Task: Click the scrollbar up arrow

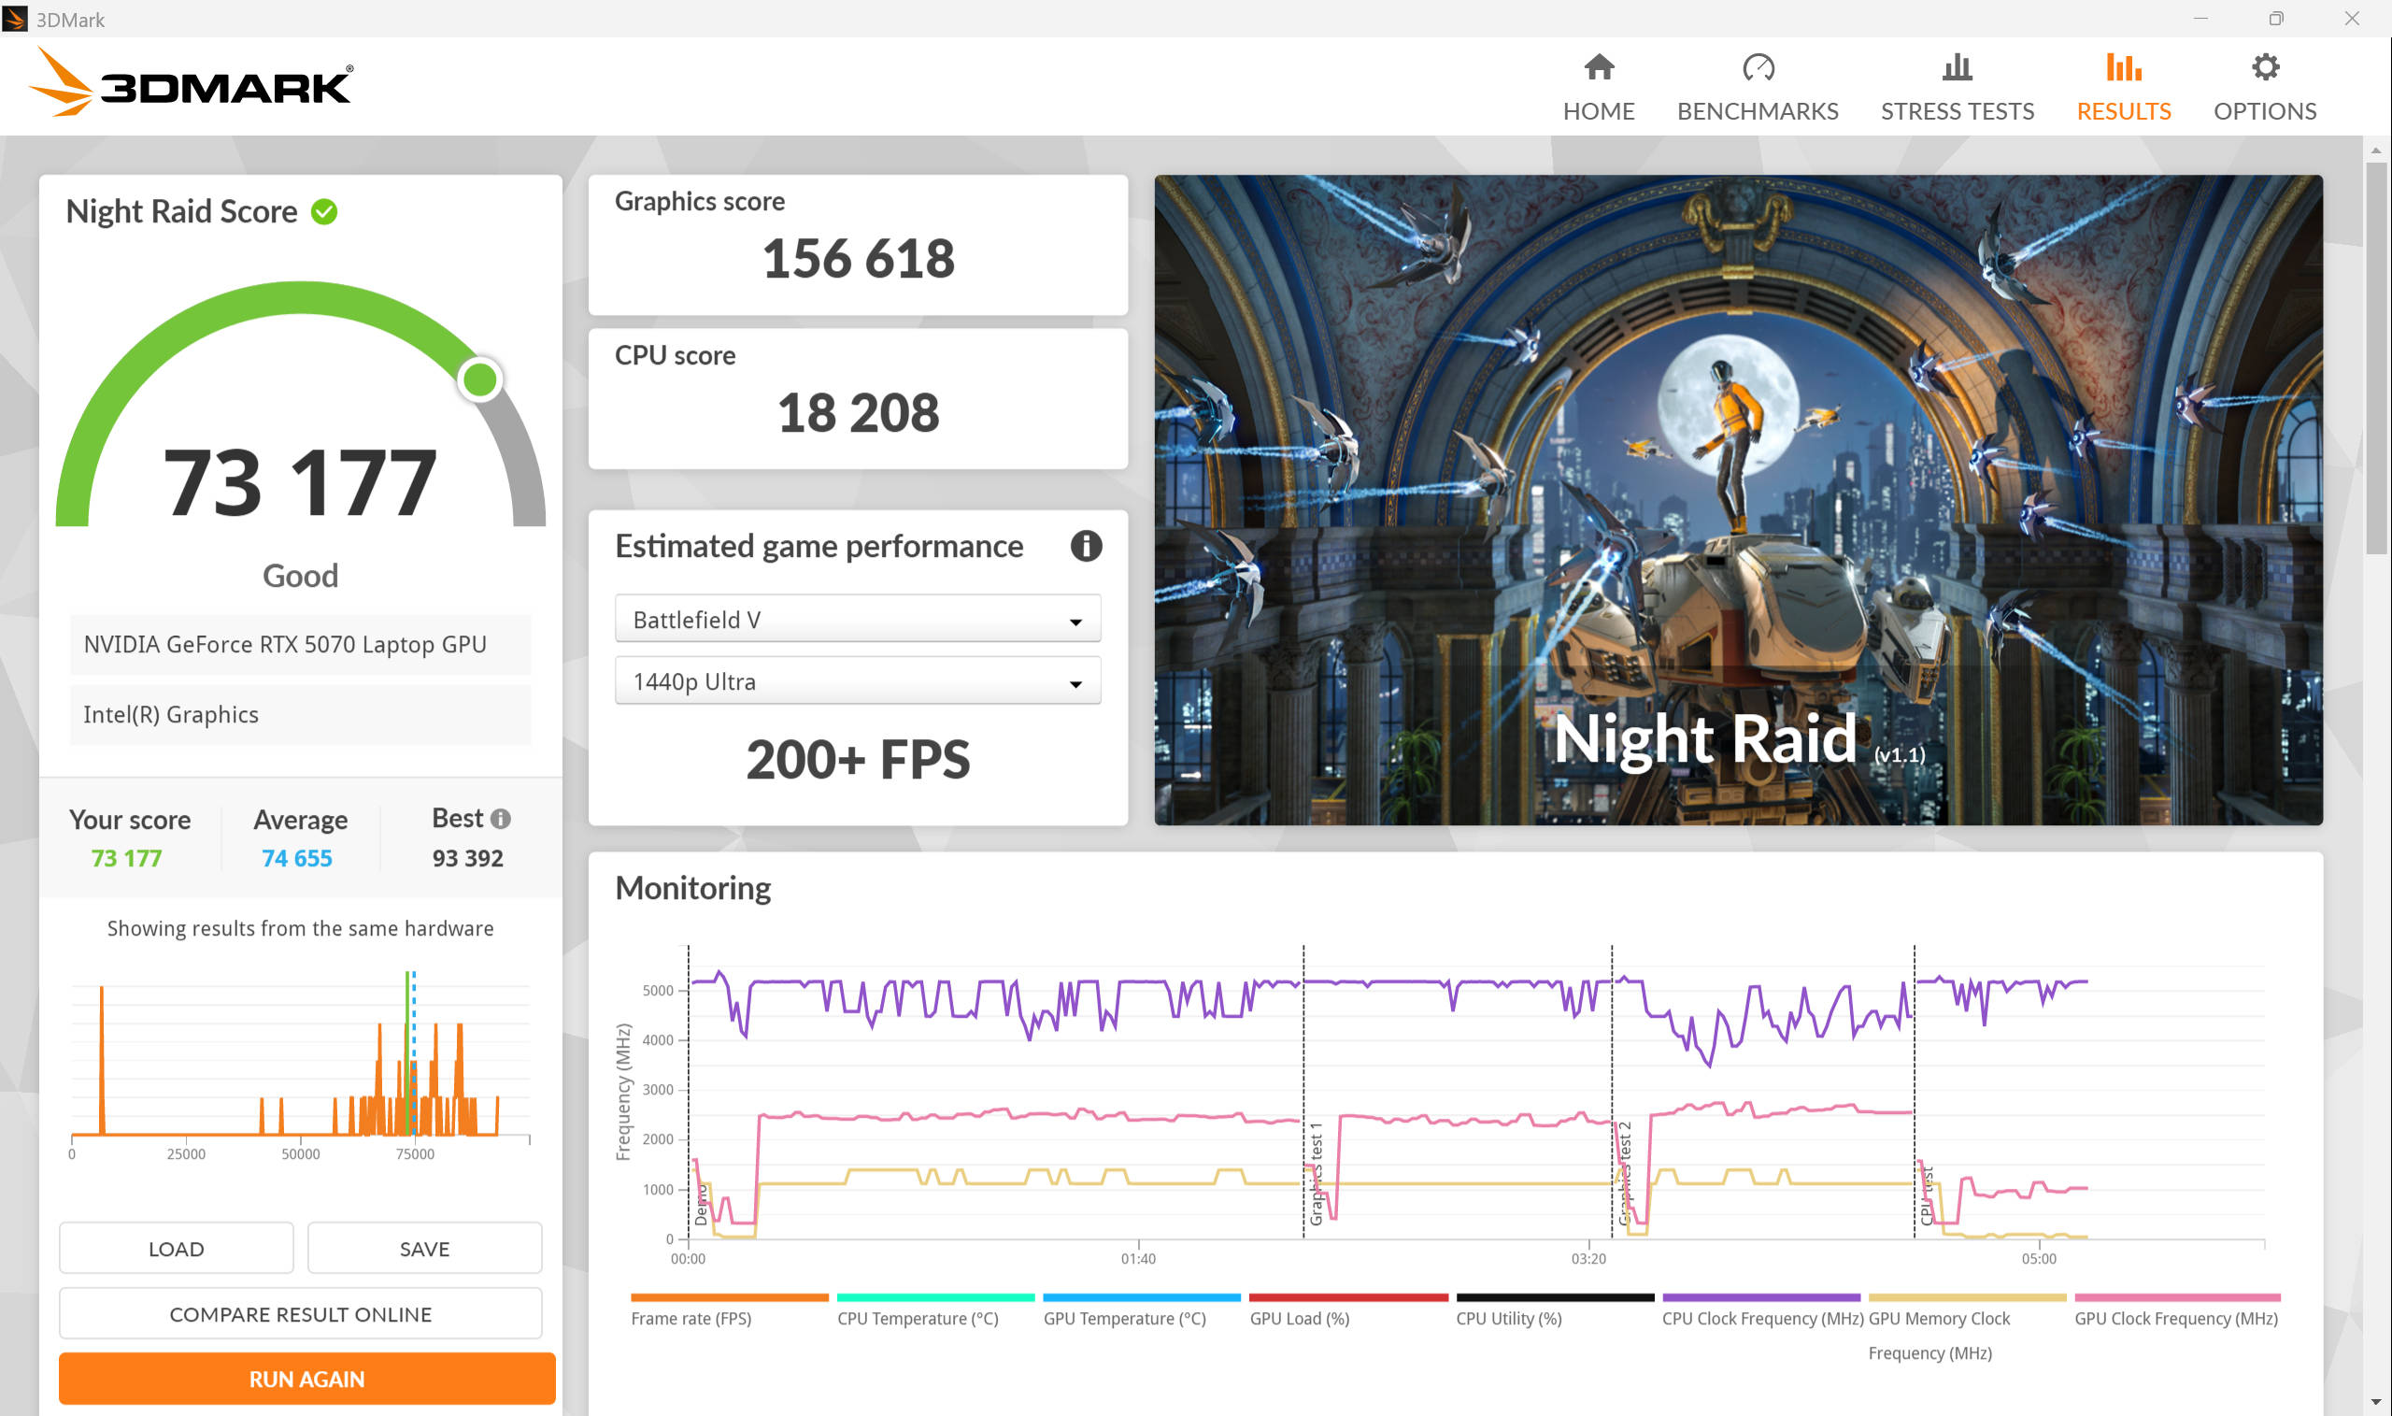Action: 2375,150
